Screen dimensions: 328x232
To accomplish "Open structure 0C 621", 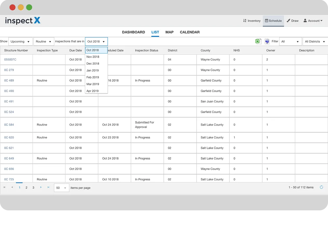I will tap(9, 148).
